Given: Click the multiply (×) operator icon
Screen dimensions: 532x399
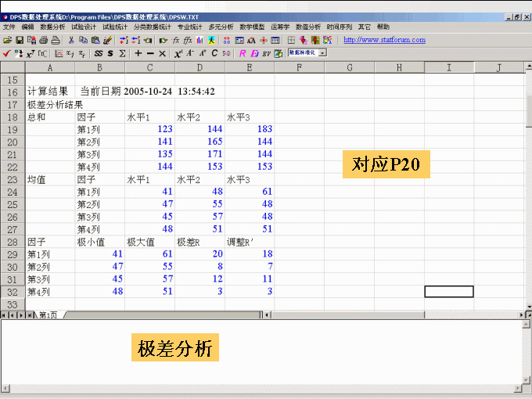Looking at the screenshot, I should coord(162,53).
